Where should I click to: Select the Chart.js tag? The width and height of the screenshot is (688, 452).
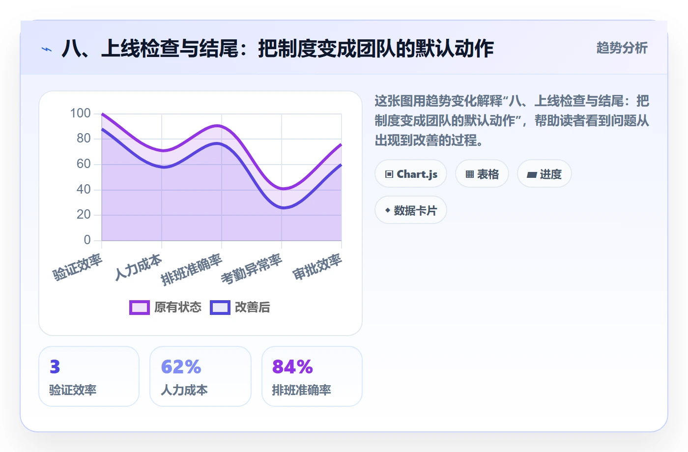click(x=411, y=174)
